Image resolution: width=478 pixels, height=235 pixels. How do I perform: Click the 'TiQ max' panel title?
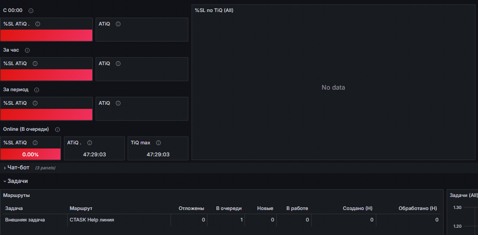coord(141,143)
